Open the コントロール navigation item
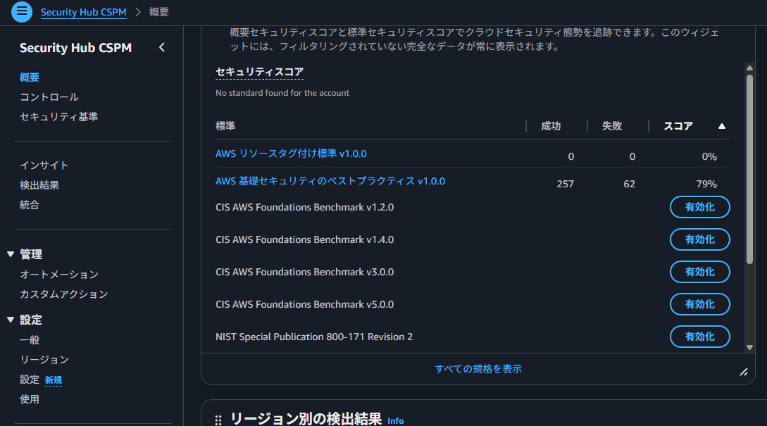767x426 pixels. click(49, 97)
